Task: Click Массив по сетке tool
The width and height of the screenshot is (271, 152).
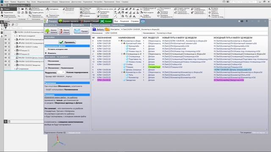Action: tap(105, 9)
